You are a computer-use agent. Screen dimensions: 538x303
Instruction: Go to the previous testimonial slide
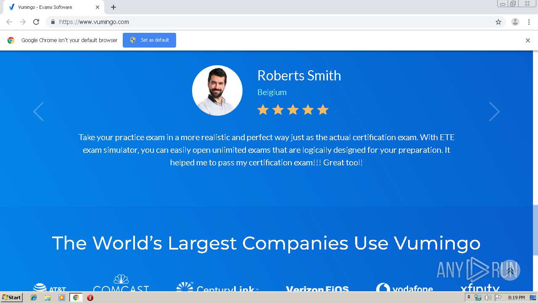click(39, 112)
